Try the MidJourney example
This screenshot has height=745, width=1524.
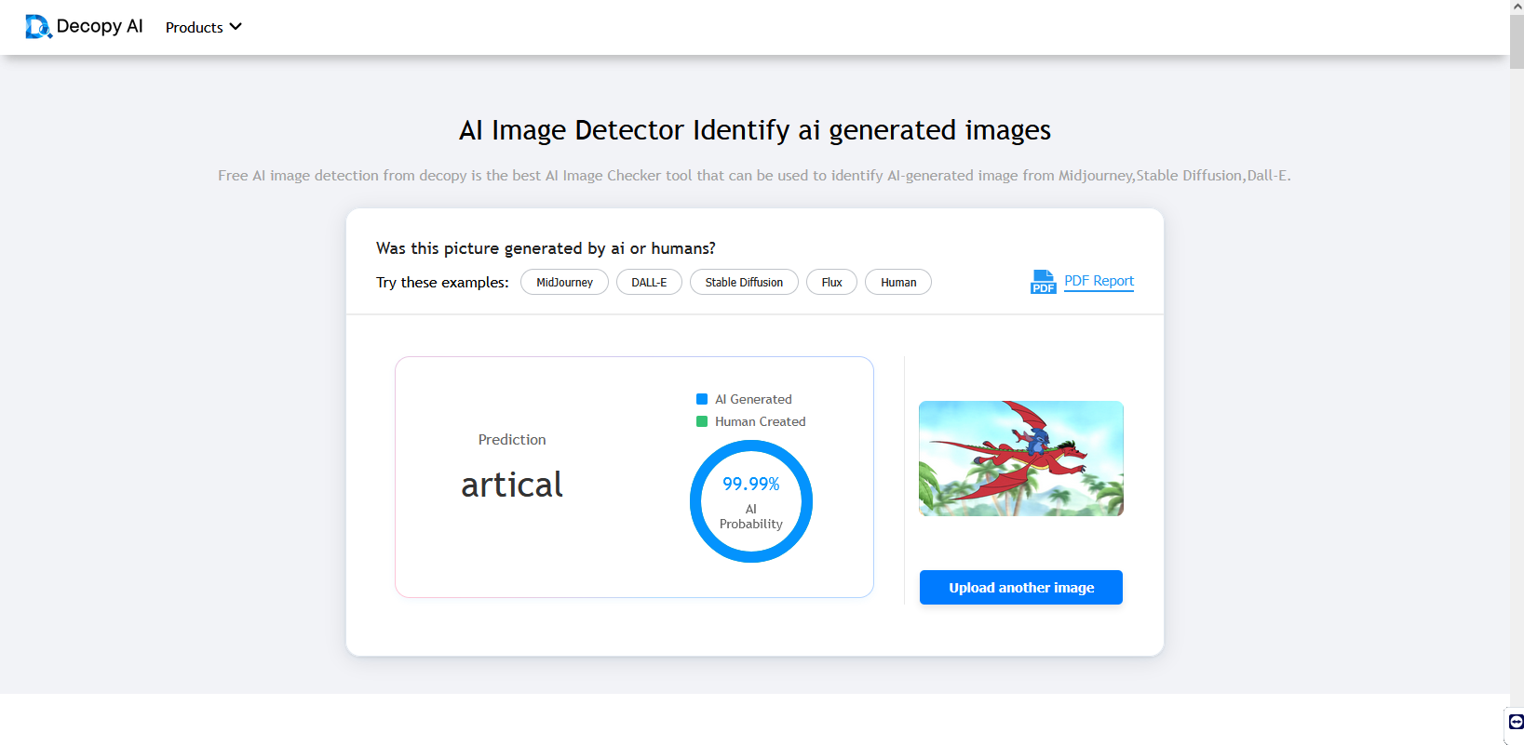(x=564, y=282)
